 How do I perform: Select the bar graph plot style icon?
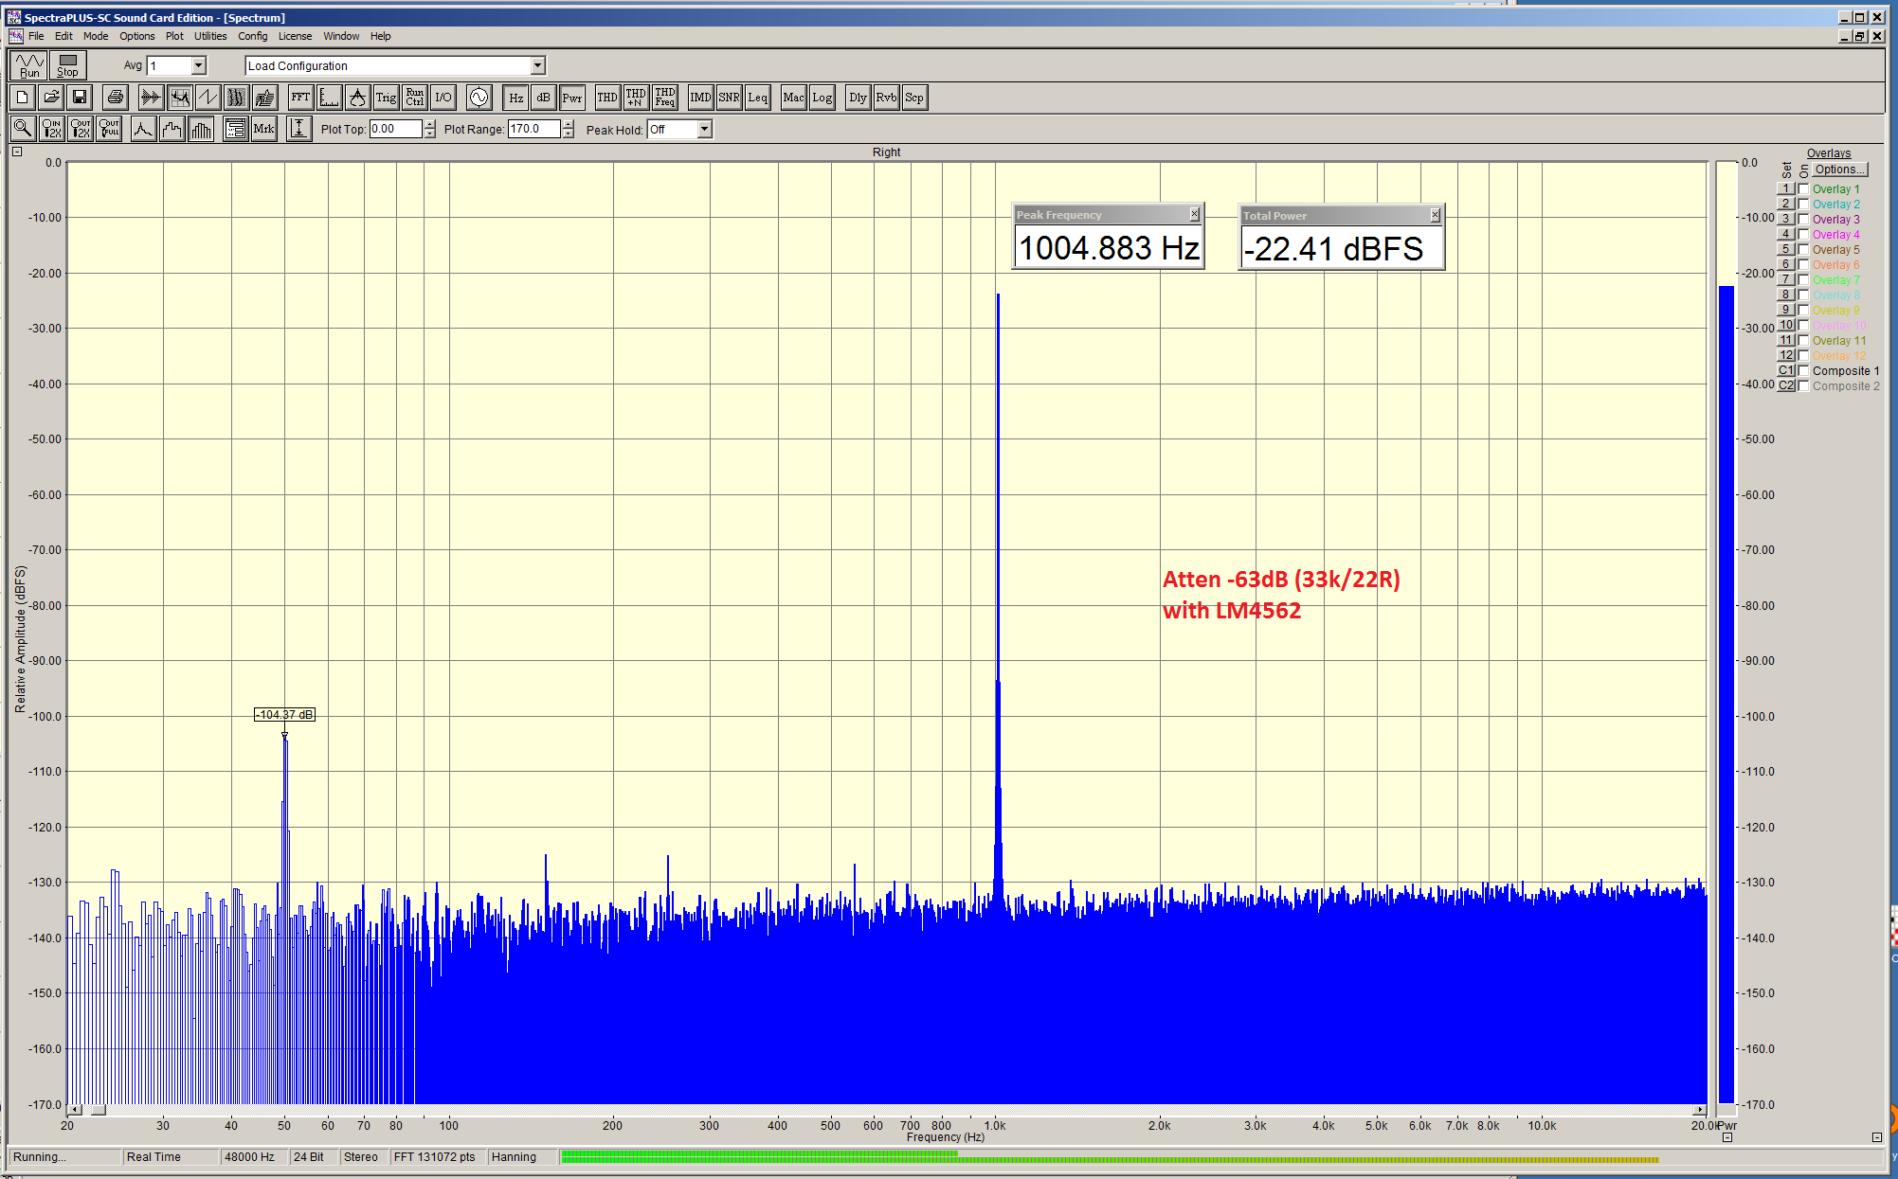pyautogui.click(x=201, y=129)
